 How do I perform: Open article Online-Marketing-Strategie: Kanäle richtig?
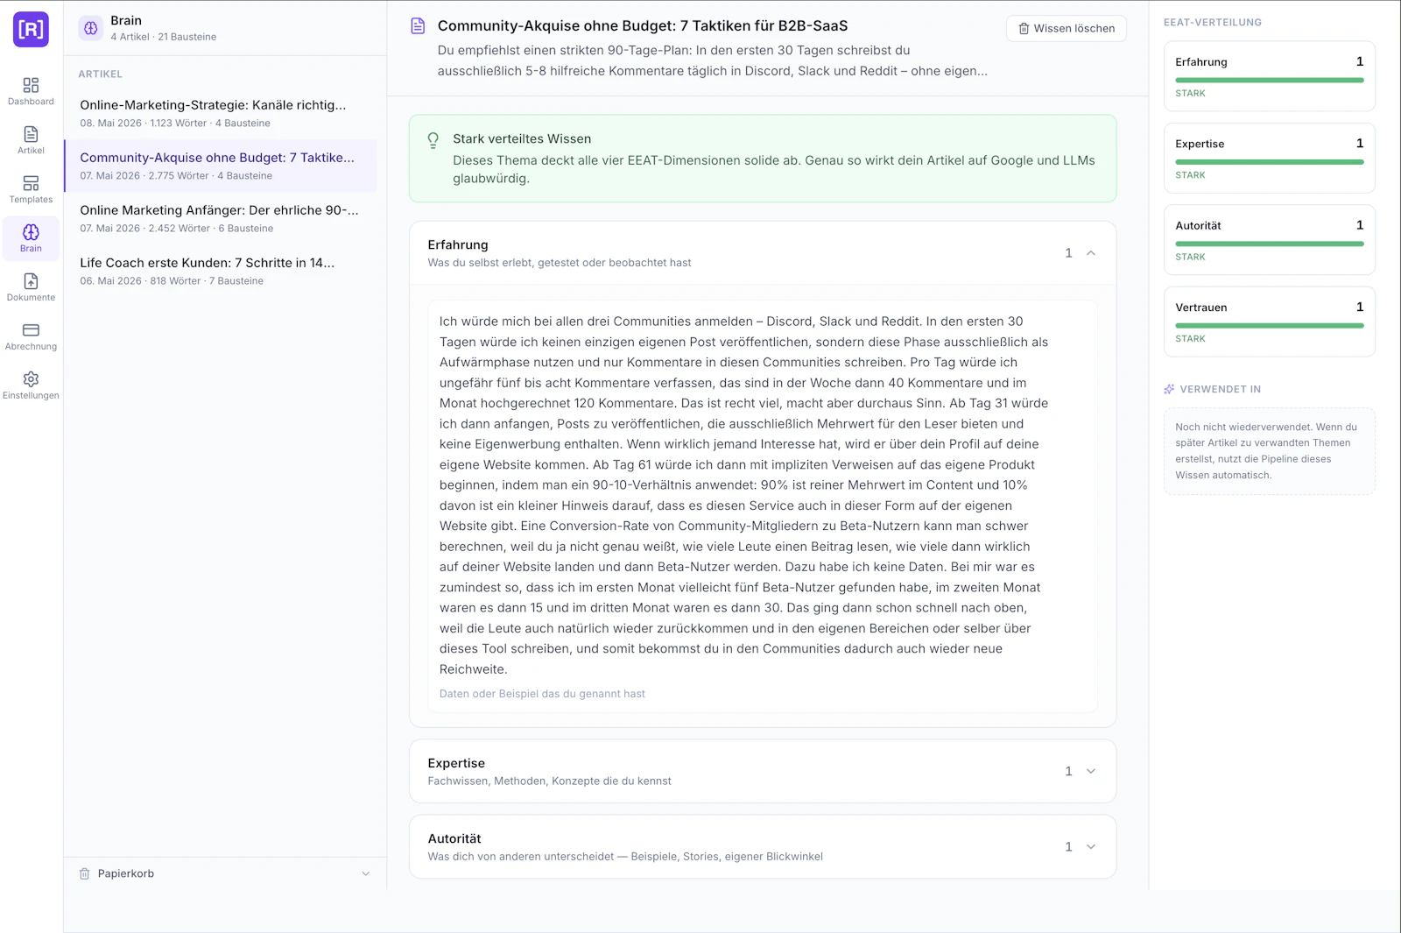(221, 113)
